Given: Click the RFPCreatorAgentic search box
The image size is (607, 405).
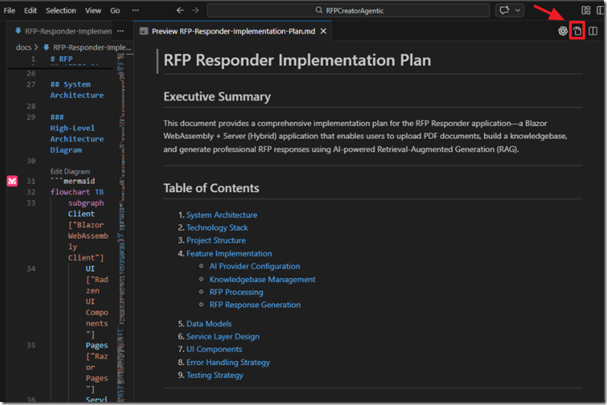Looking at the screenshot, I should pyautogui.click(x=348, y=11).
